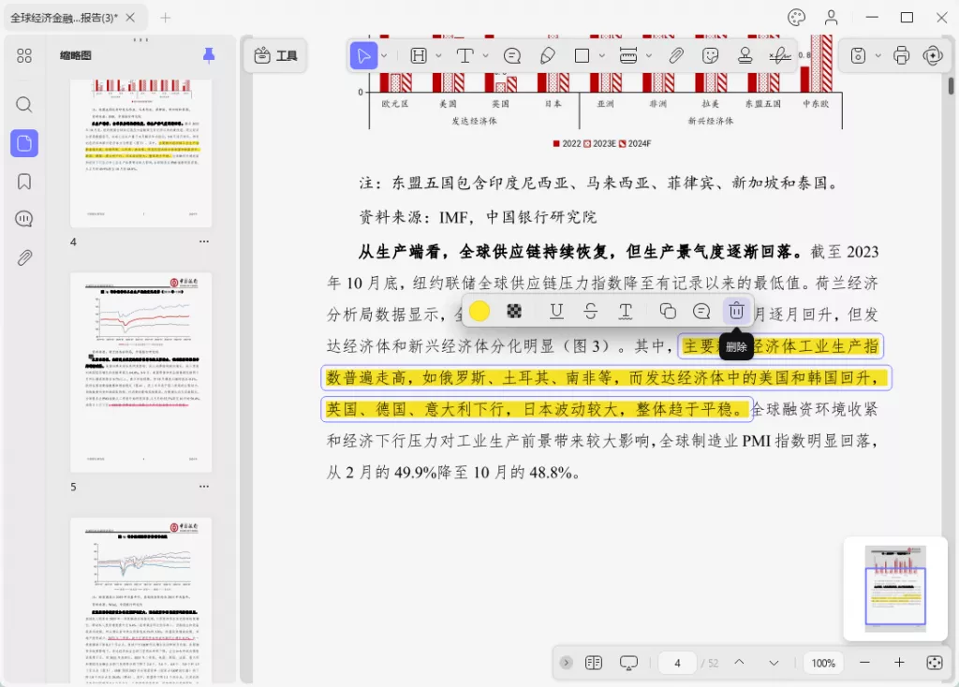Delete the highlight using the trash icon

736,311
